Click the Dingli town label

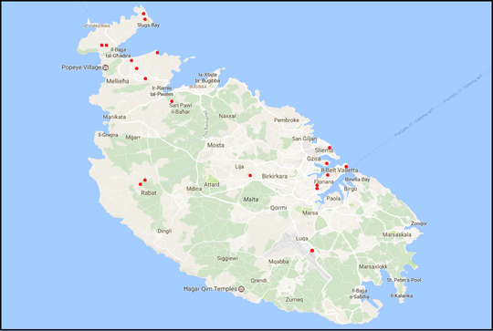click(x=164, y=231)
